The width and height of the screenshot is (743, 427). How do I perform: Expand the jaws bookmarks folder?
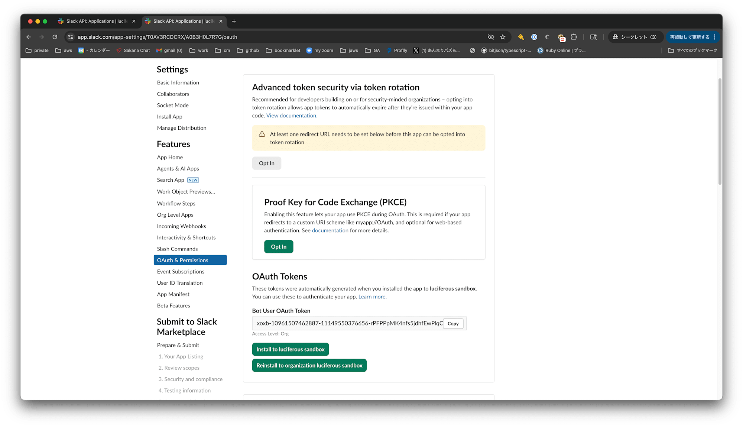[x=349, y=51]
